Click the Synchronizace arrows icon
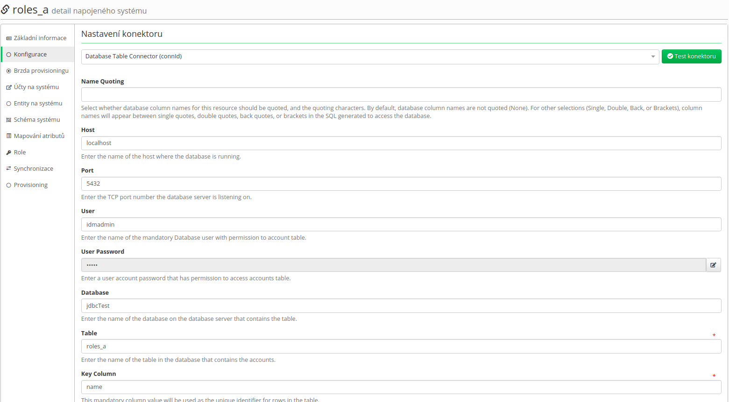 [9, 169]
